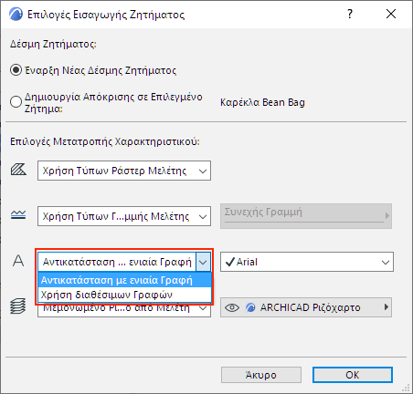This screenshot has width=413, height=394.
Task: Click the font letter A icon
Action: [x=18, y=261]
